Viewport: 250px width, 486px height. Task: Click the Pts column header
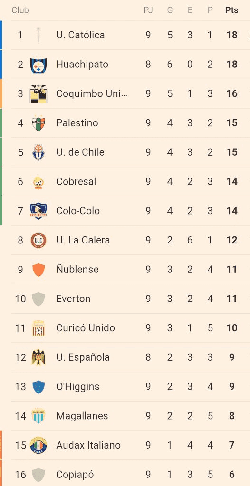[231, 10]
